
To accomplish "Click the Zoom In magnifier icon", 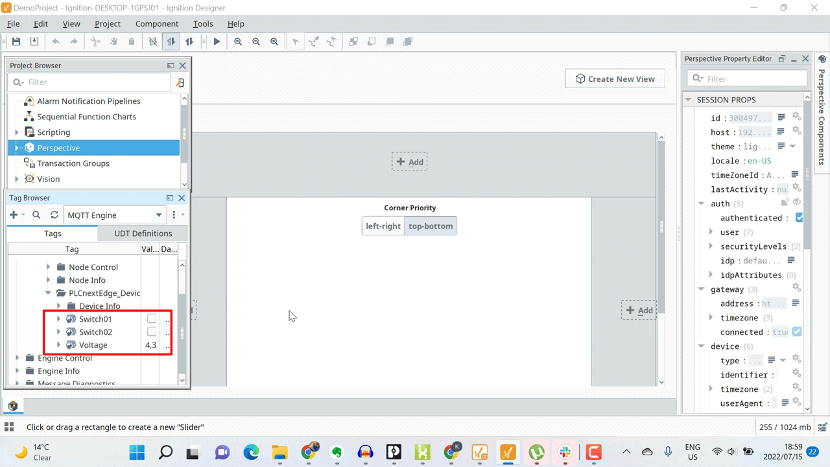I will 238,42.
